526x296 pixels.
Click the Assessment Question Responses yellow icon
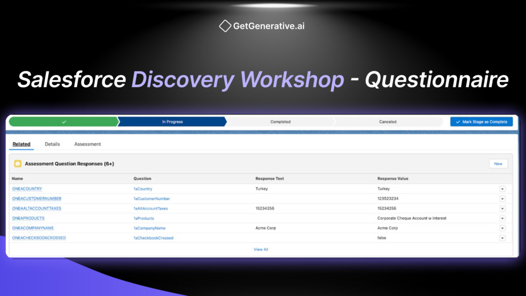[18, 164]
